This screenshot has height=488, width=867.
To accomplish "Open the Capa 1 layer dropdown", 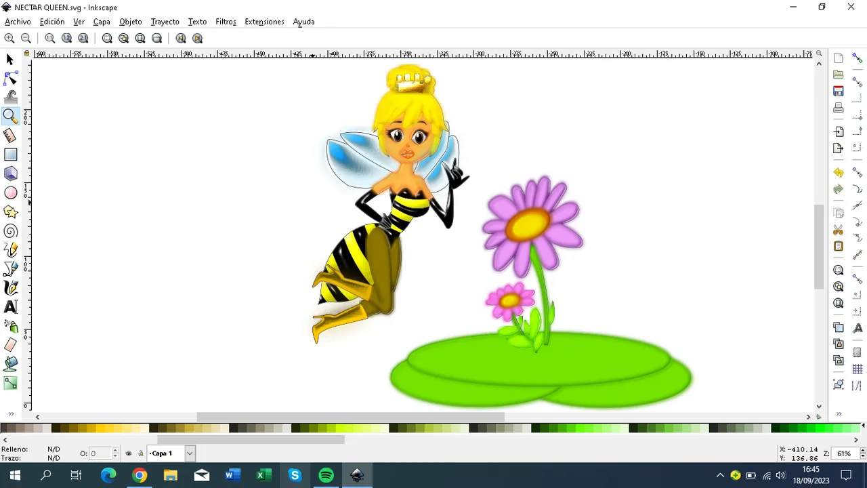I will tap(190, 453).
